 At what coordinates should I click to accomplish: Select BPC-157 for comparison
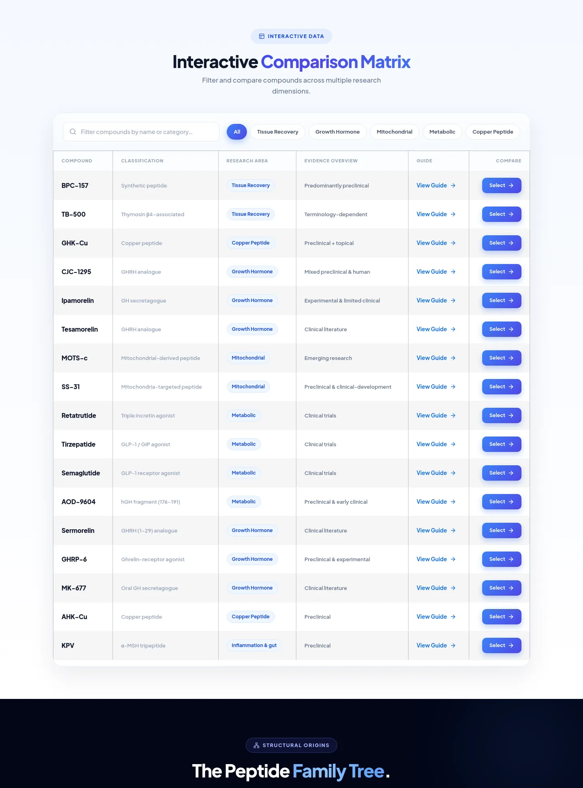click(502, 185)
